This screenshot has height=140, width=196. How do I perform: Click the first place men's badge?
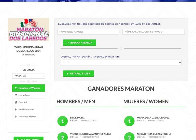tap(63, 121)
